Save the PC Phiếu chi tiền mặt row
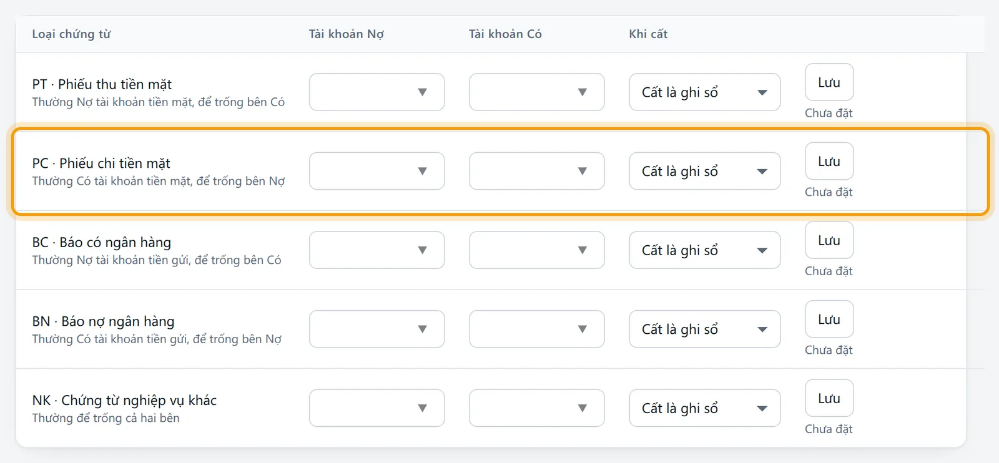The width and height of the screenshot is (999, 463). click(829, 161)
